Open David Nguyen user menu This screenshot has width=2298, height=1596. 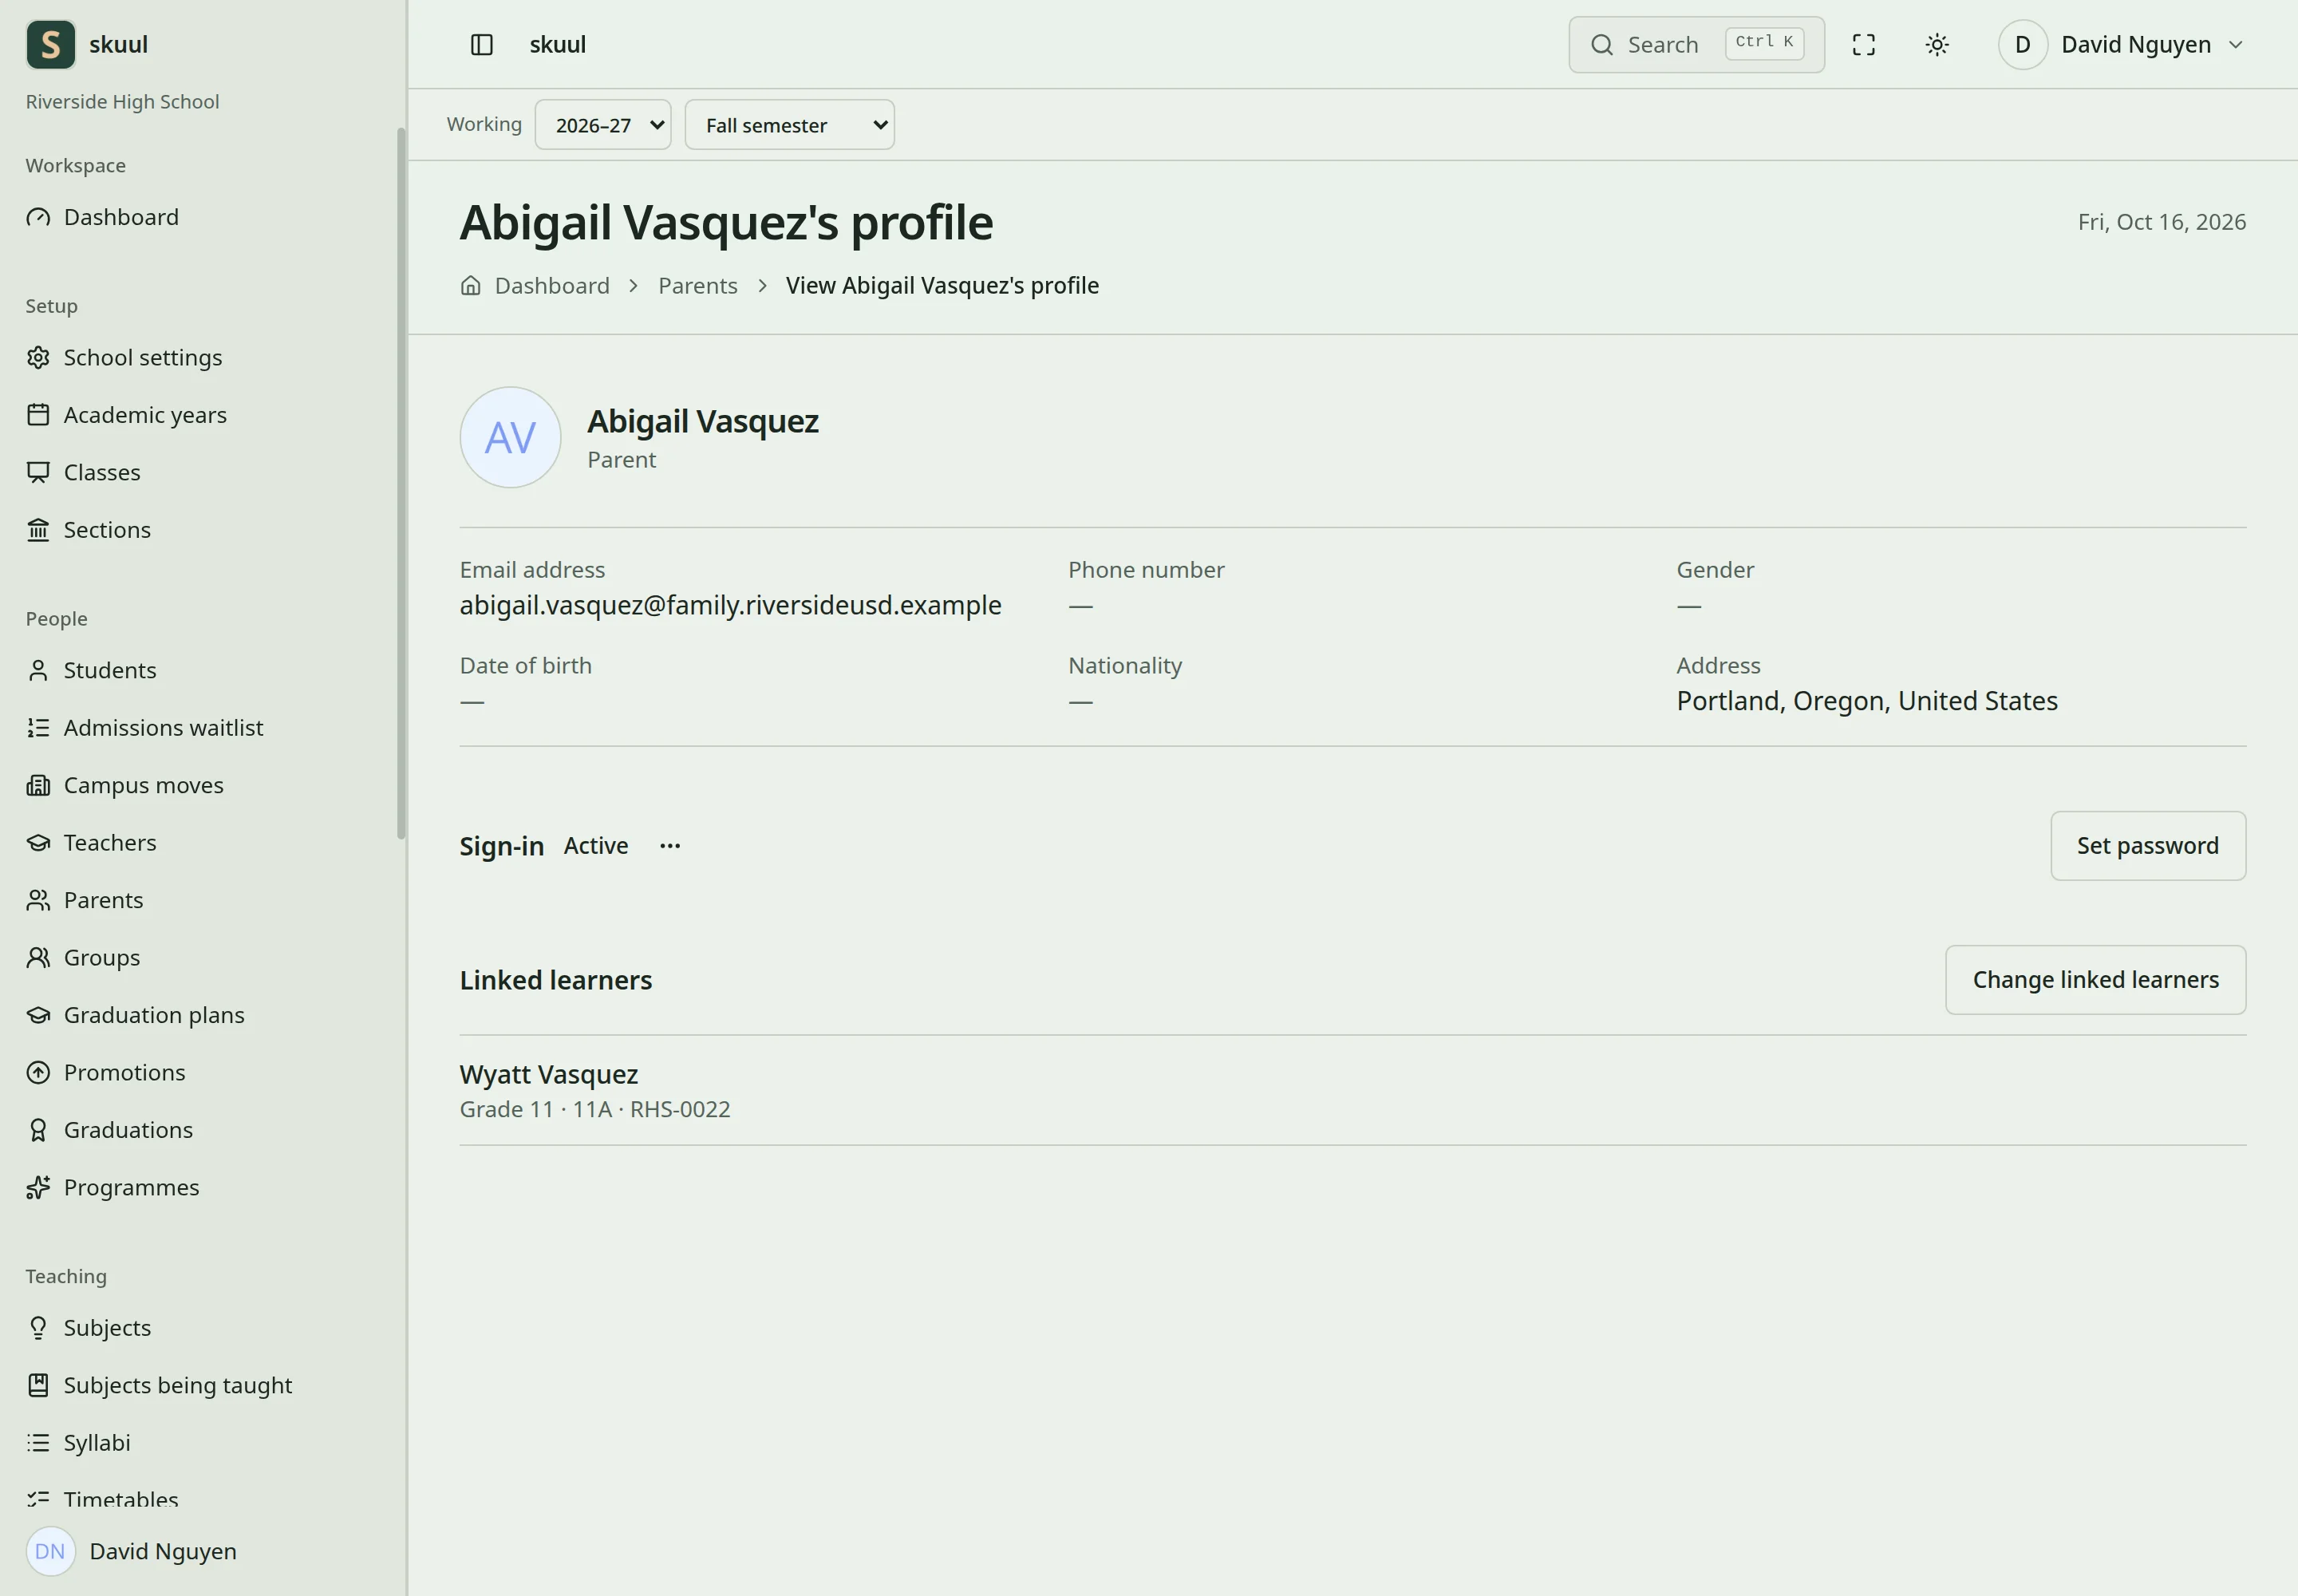(x=2122, y=45)
